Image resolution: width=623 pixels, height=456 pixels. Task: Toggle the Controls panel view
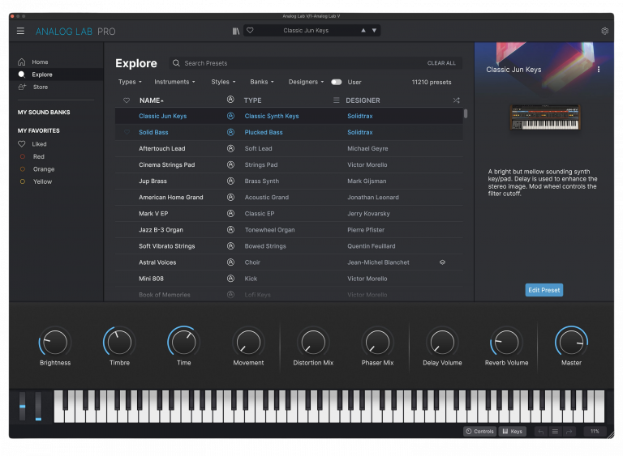479,432
